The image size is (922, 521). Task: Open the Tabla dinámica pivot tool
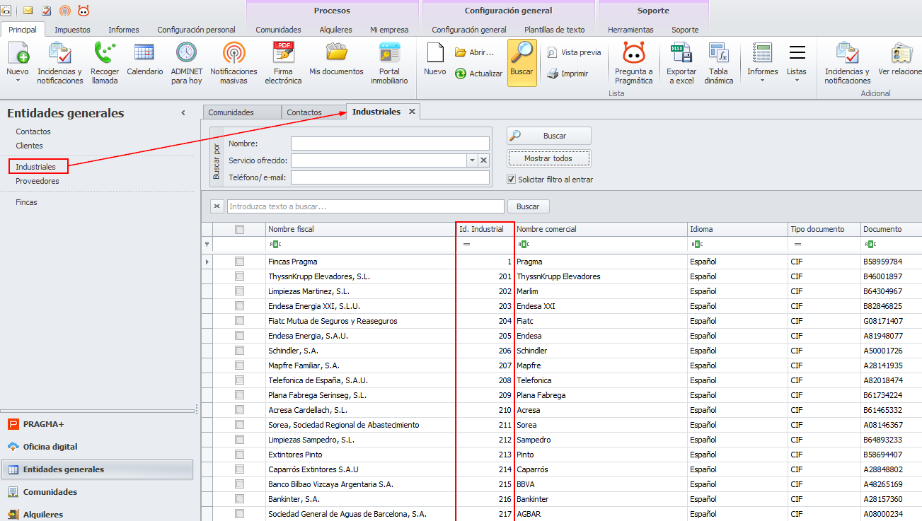[719, 63]
